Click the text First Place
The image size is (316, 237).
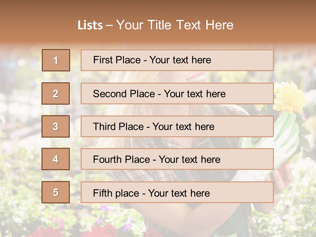[117, 60]
